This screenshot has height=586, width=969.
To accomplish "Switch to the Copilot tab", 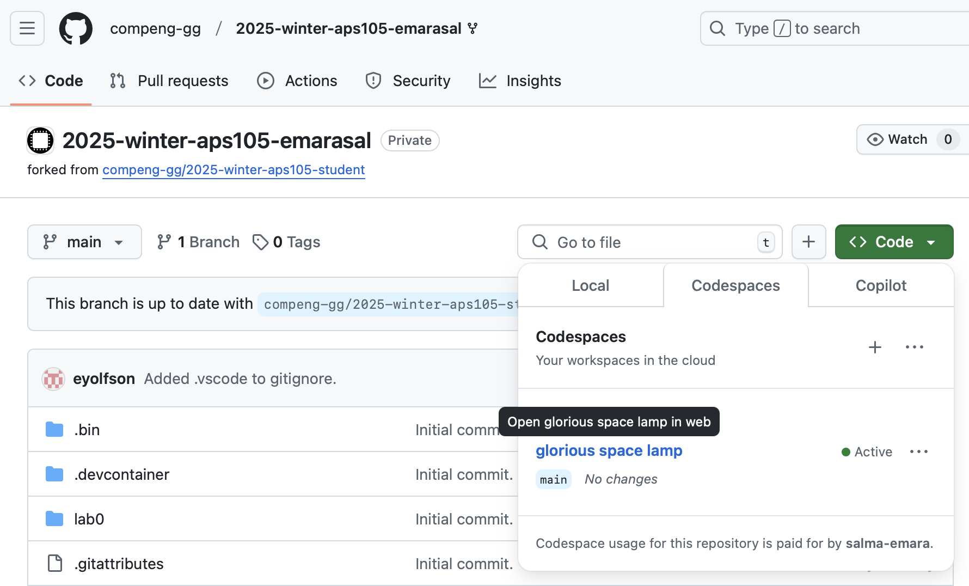I will coord(881,285).
